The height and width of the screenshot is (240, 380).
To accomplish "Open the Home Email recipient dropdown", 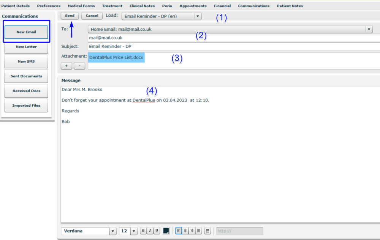I will (369, 29).
